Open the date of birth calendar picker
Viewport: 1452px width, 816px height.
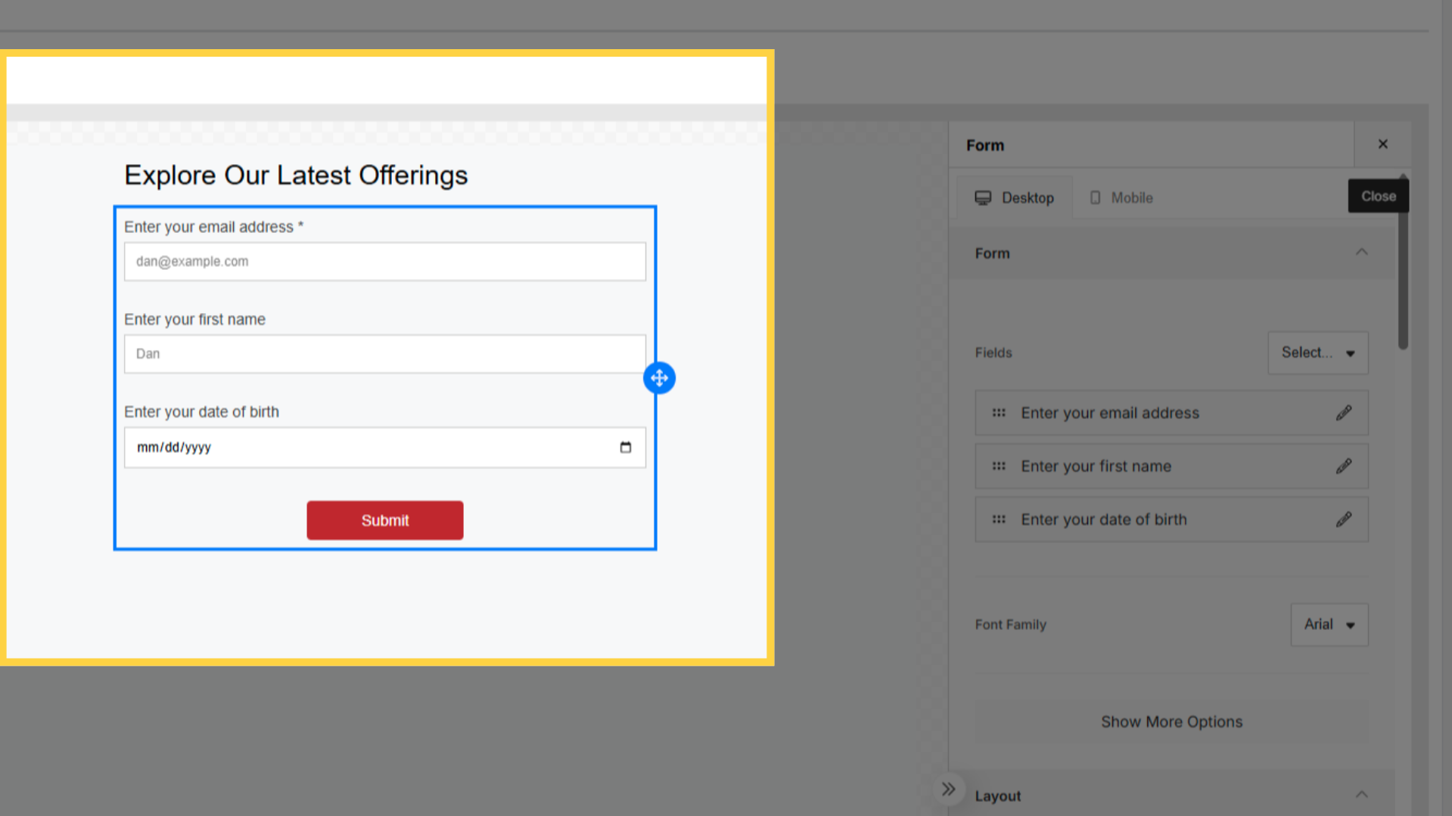625,447
